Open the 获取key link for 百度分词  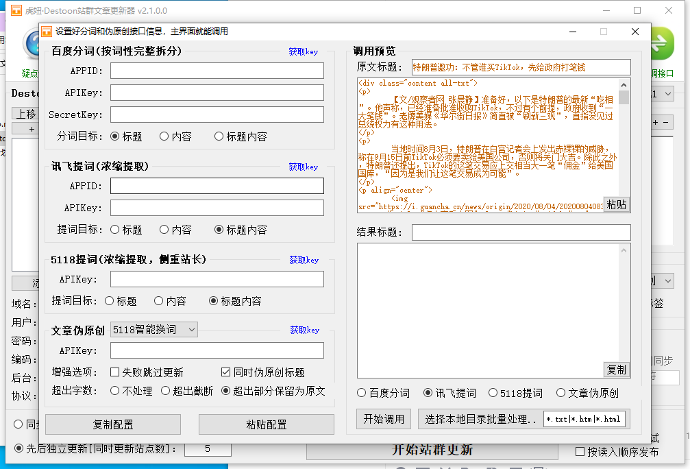click(x=303, y=51)
